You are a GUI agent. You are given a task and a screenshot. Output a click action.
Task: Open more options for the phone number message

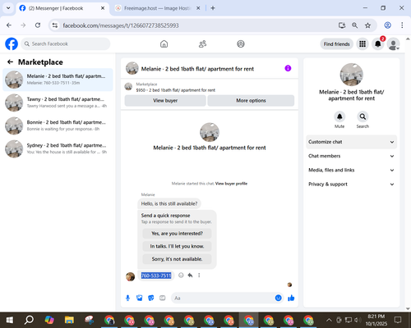pyautogui.click(x=199, y=276)
